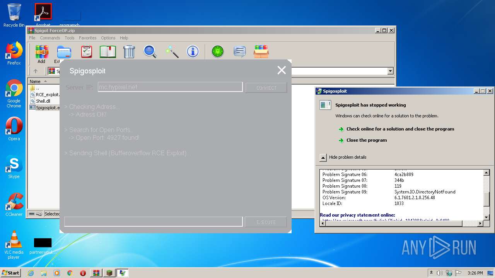Open Internet Explorer from the taskbar
This screenshot has height=278, width=495.
[31, 273]
